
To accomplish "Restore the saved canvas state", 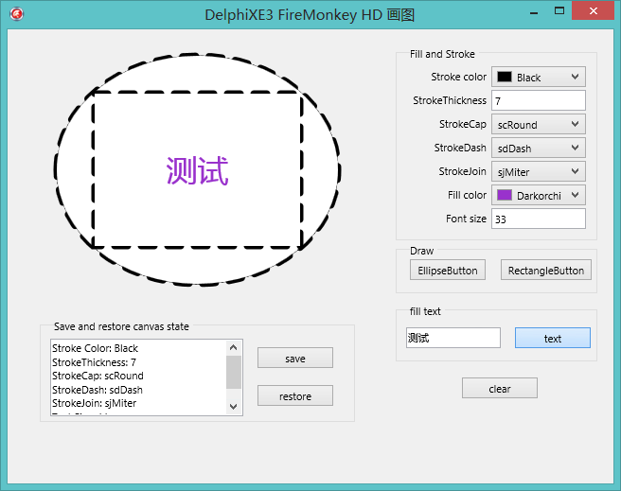I will pos(295,395).
